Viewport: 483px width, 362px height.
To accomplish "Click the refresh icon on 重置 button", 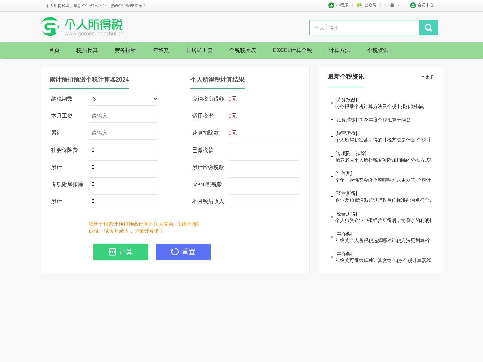I will click(x=175, y=252).
